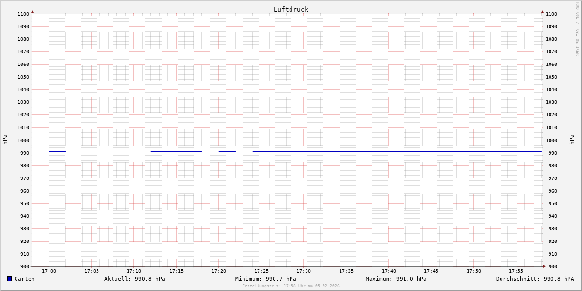
Task: Click the 17:15 time axis label
Action: [177, 271]
